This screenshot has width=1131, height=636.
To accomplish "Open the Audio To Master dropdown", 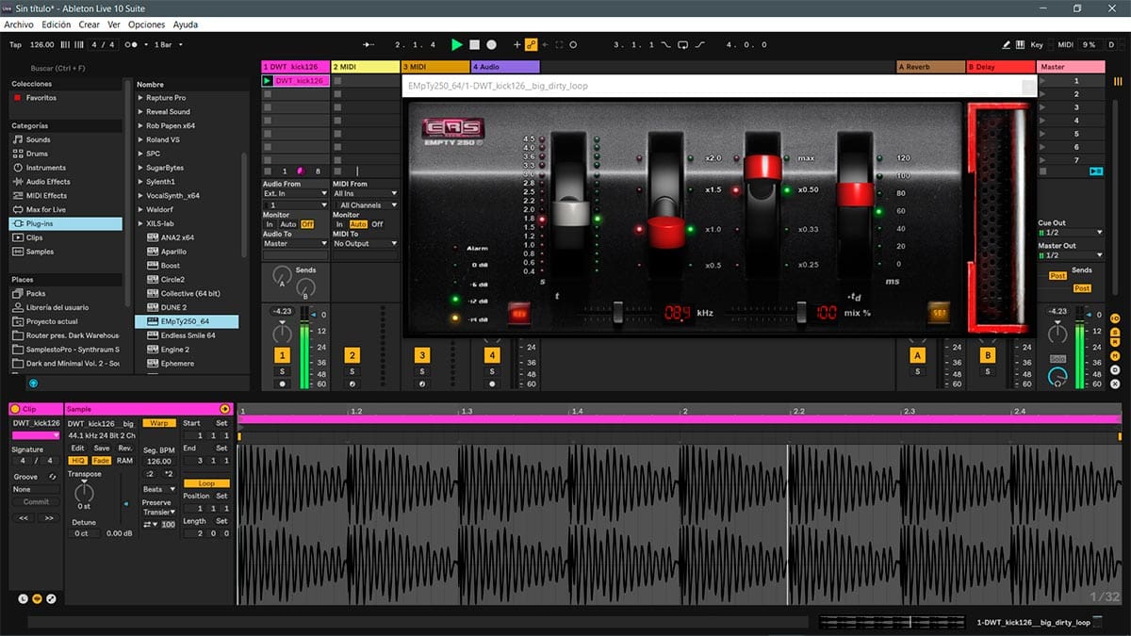I will [295, 244].
